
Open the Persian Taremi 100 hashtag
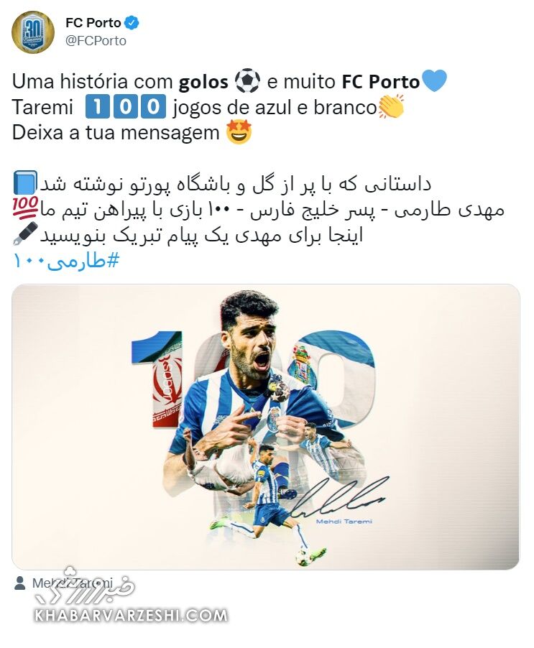point(67,261)
